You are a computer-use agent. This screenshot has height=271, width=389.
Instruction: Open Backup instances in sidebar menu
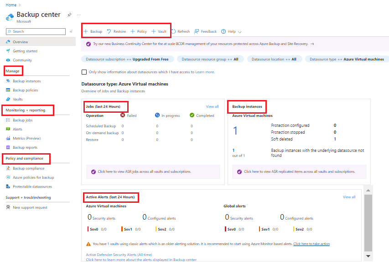(27, 81)
